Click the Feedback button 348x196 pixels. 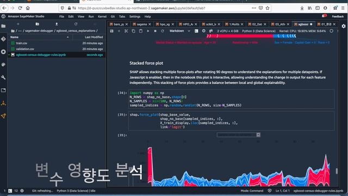coord(338,16)
